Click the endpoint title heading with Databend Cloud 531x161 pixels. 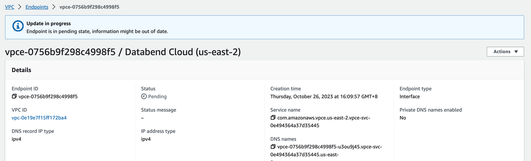click(x=123, y=52)
